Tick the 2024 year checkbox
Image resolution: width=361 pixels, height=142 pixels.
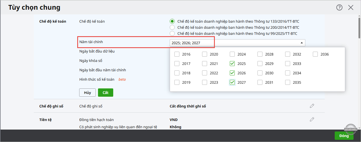tap(232, 54)
